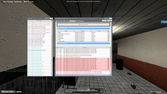Close the TTT Damagelogs window
Image resolution: width=167 pixels, height=94 pixels.
(110, 19)
